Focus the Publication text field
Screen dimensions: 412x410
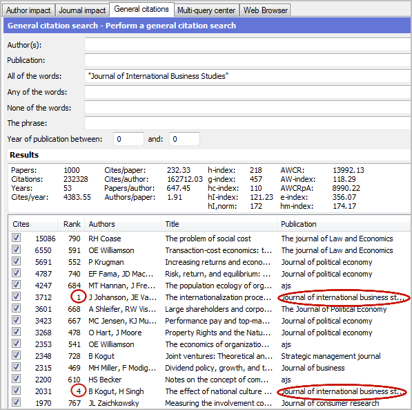point(248,60)
